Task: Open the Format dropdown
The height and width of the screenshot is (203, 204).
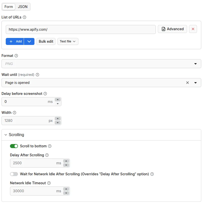Action: (x=196, y=64)
